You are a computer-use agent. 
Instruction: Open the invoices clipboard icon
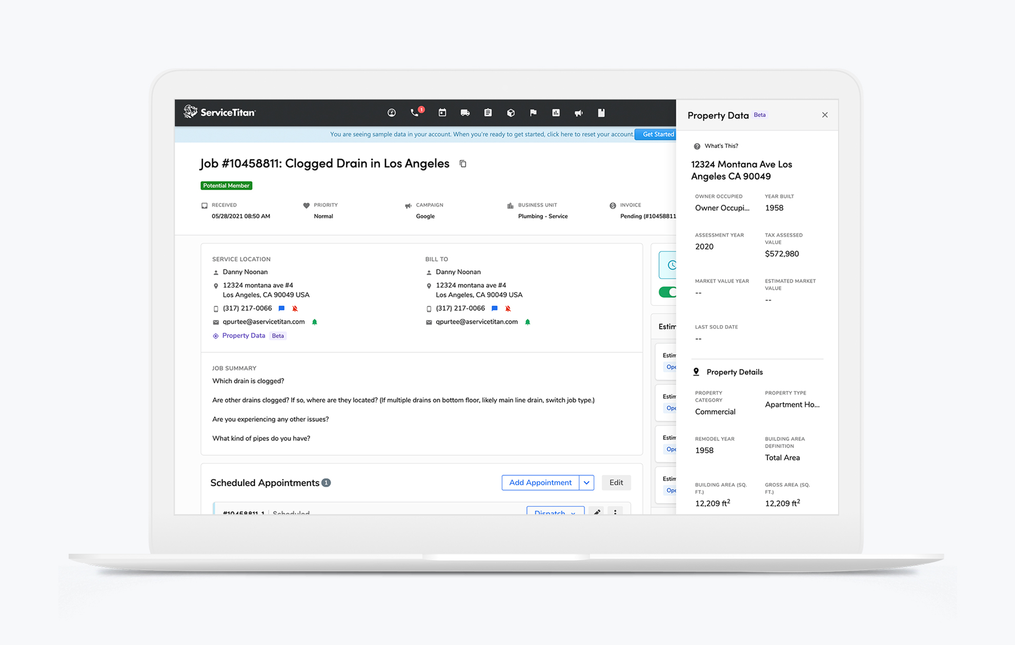point(488,112)
